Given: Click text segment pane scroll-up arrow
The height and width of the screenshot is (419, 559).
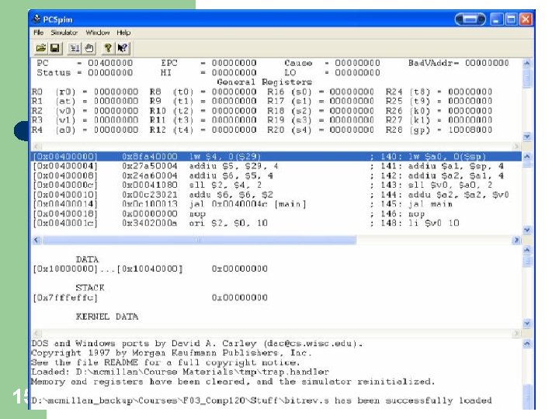Looking at the screenshot, I should point(527,157).
